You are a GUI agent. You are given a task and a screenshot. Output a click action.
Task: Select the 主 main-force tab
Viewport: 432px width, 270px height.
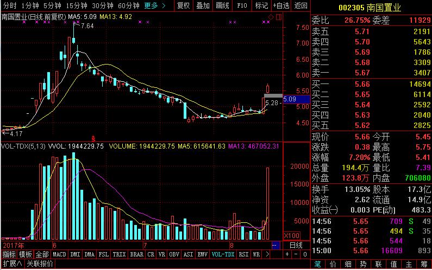(x=409, y=264)
